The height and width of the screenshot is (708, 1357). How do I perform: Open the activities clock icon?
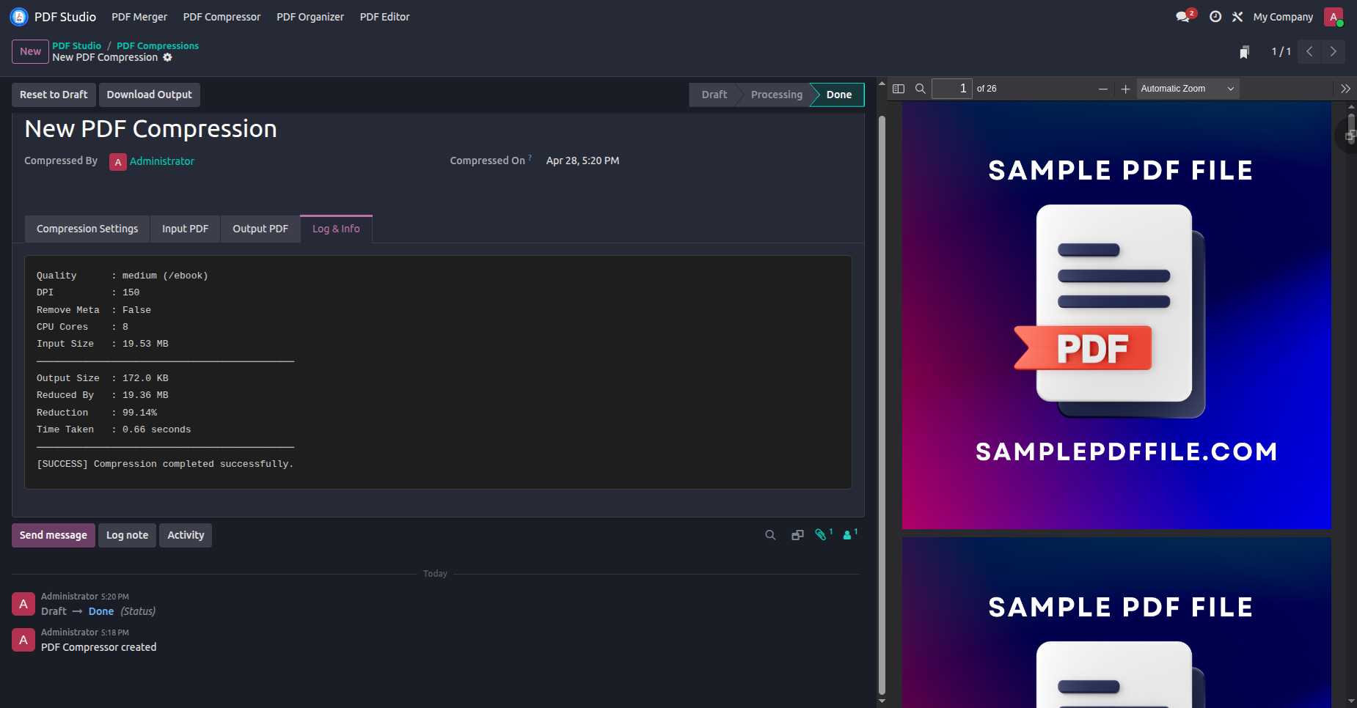pyautogui.click(x=1215, y=16)
